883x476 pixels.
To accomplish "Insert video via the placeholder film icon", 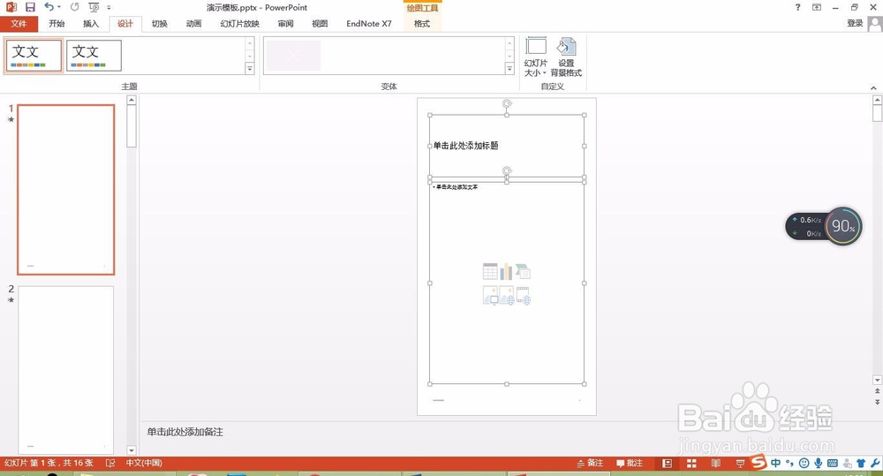I will click(523, 295).
